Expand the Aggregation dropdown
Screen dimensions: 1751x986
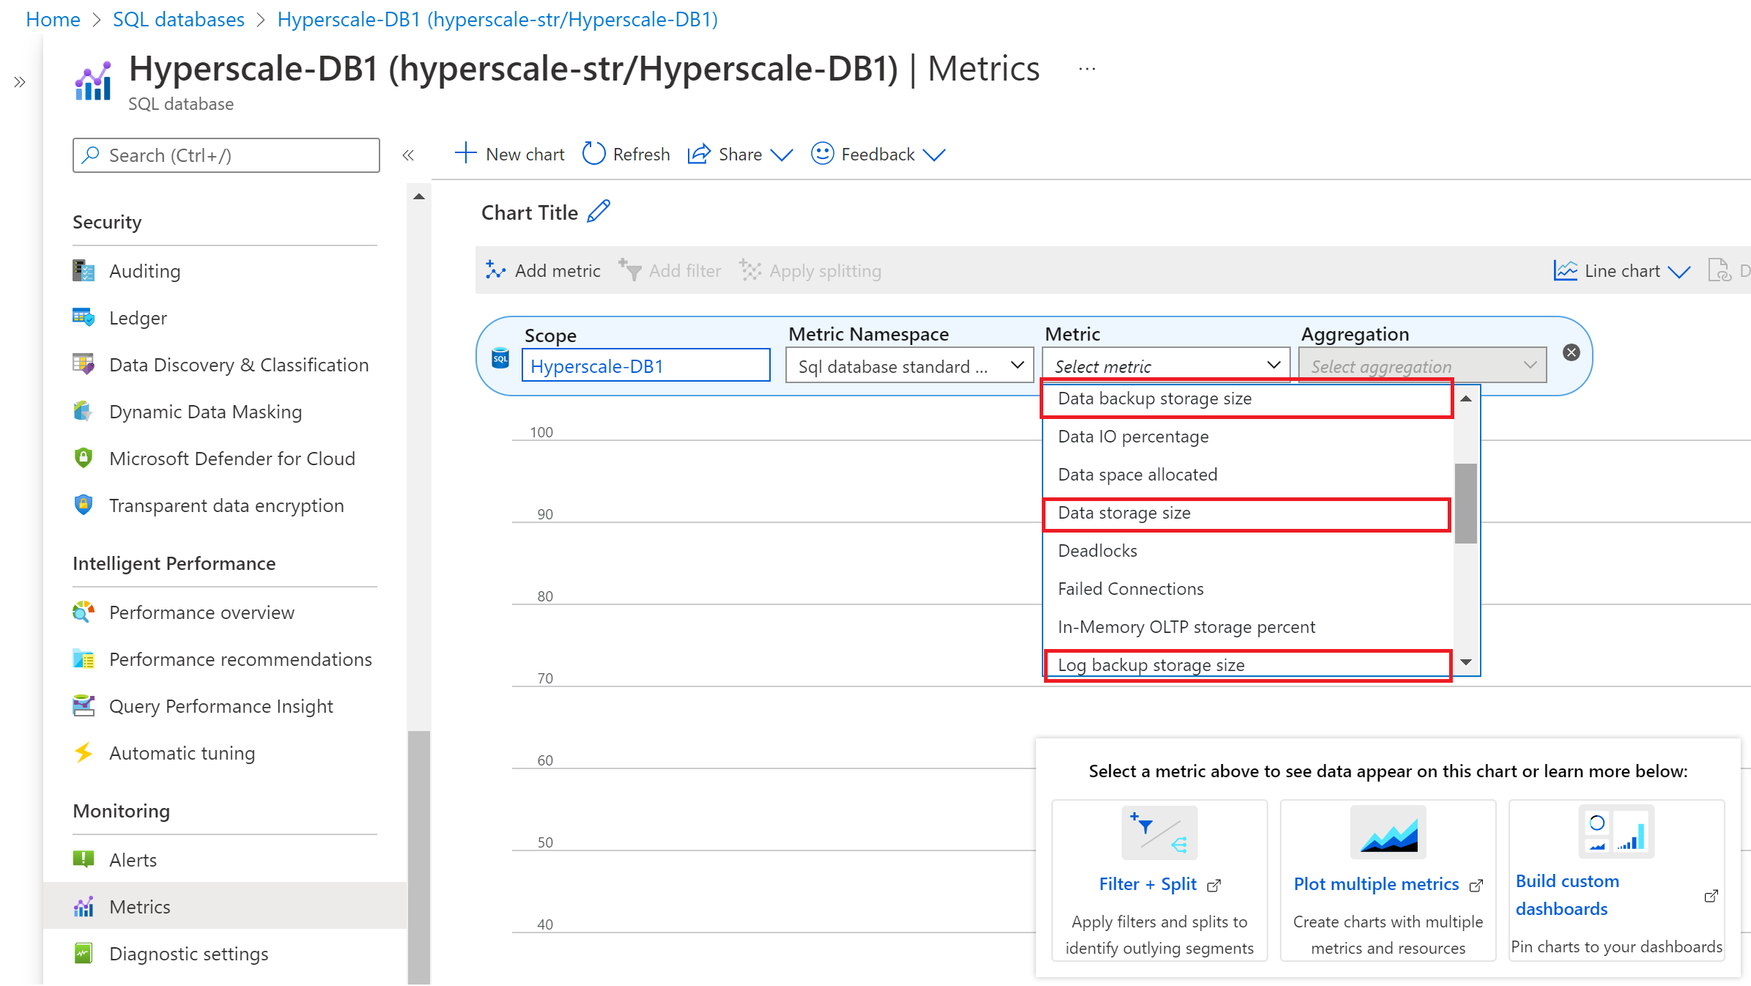(1421, 366)
